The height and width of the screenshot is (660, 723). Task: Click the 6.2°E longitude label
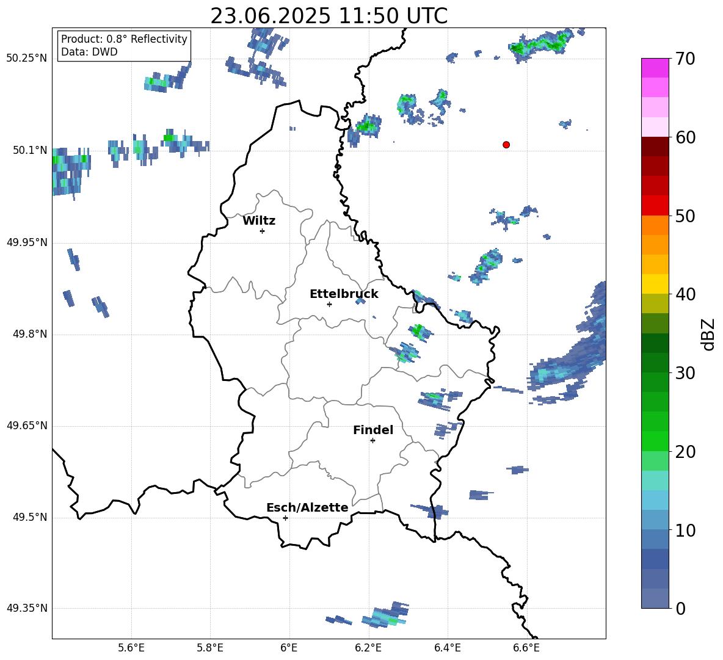tap(368, 648)
